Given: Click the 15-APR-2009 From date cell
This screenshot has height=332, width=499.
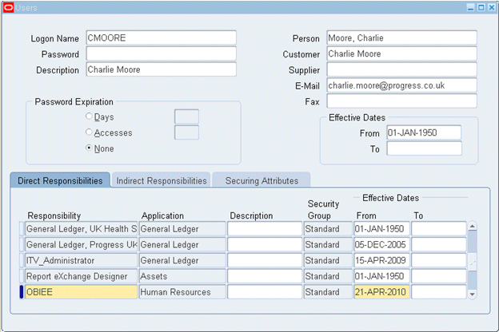Looking at the screenshot, I should pyautogui.click(x=381, y=260).
